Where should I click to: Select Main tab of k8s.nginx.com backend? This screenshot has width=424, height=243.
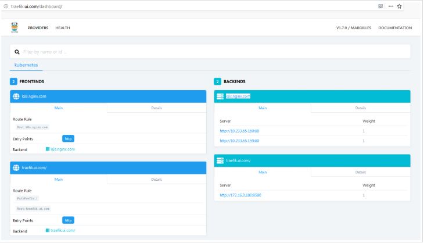pyautogui.click(x=263, y=108)
